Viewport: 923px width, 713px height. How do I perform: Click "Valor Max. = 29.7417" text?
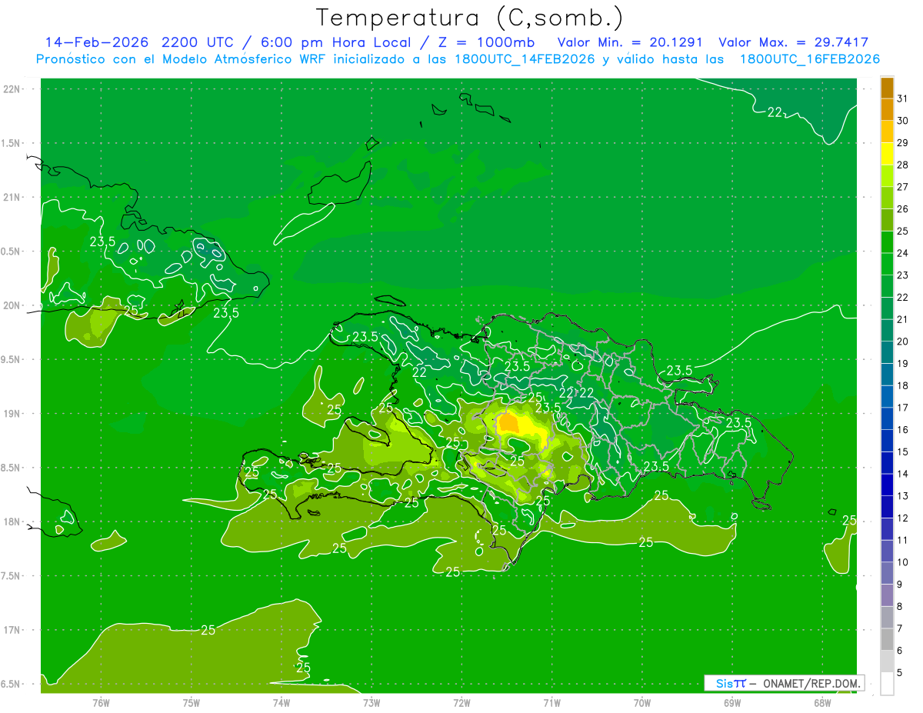click(794, 42)
